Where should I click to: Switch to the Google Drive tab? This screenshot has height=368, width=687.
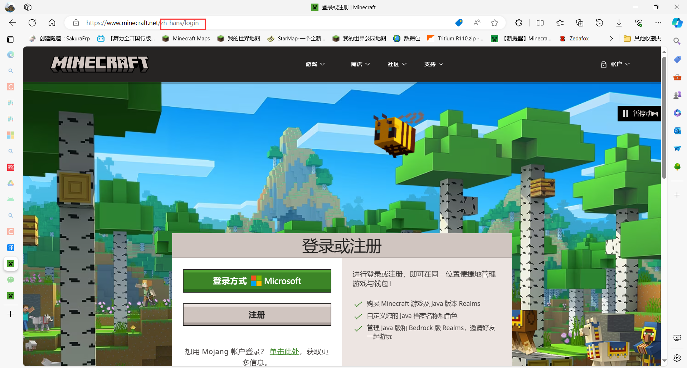(11, 183)
